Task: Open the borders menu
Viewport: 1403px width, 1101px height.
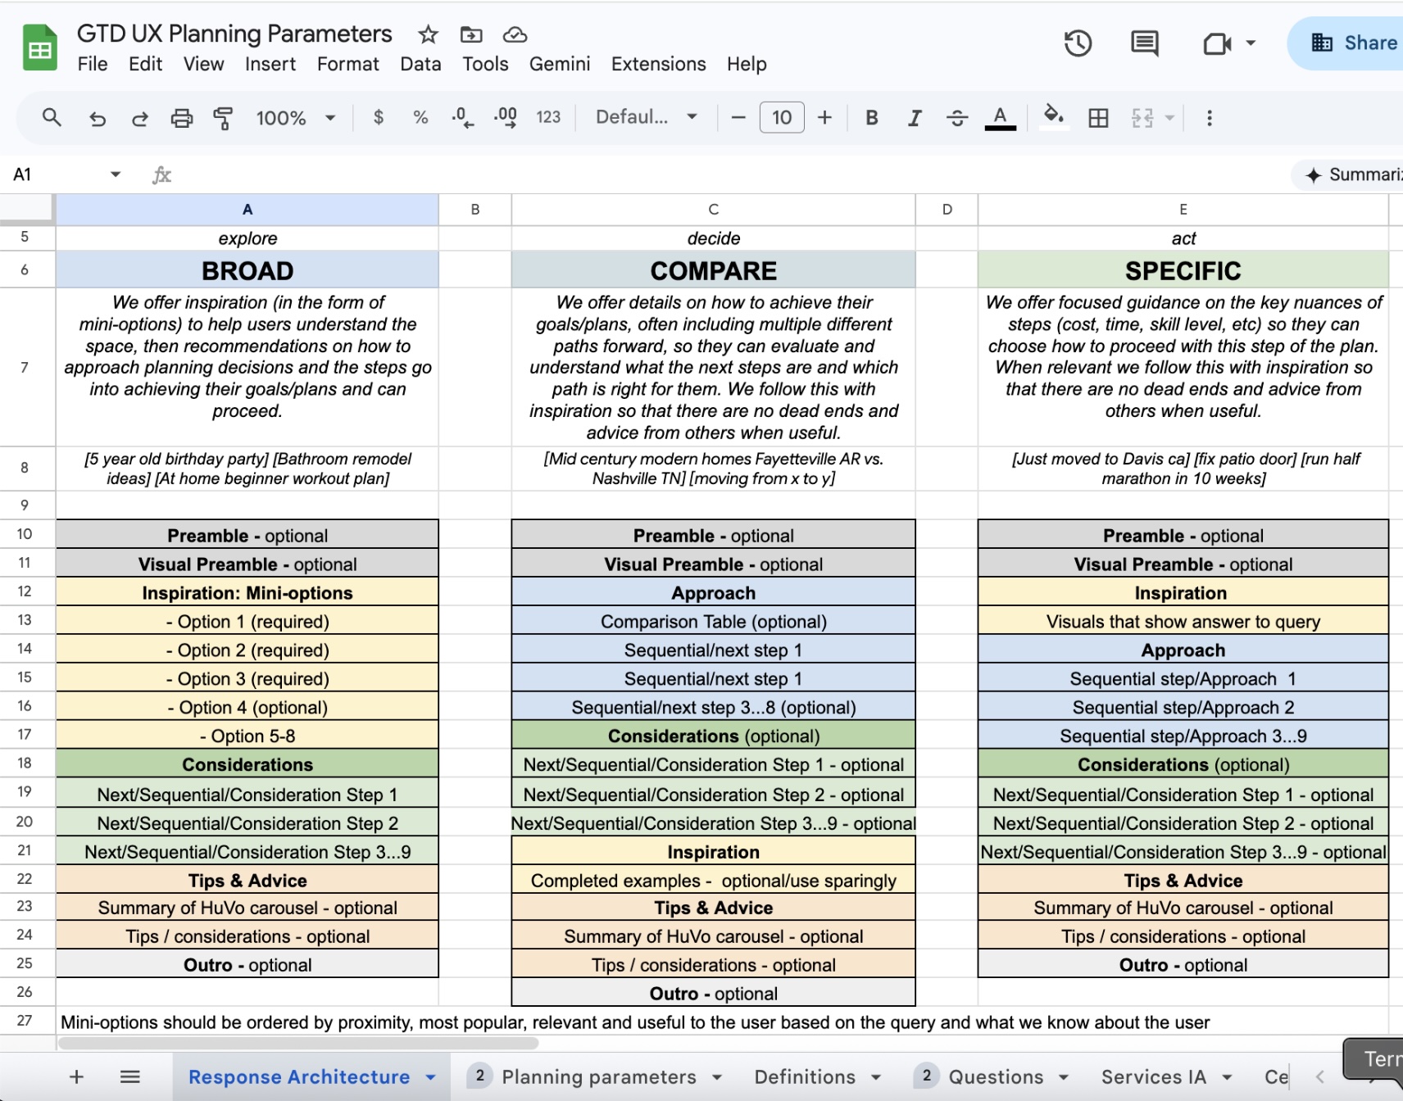Action: (1098, 117)
